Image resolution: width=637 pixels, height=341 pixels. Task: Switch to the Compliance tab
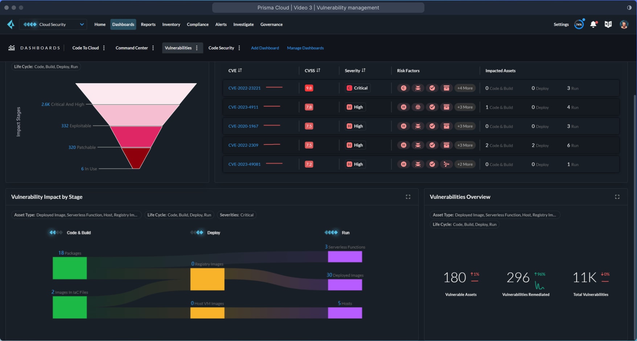(x=198, y=24)
